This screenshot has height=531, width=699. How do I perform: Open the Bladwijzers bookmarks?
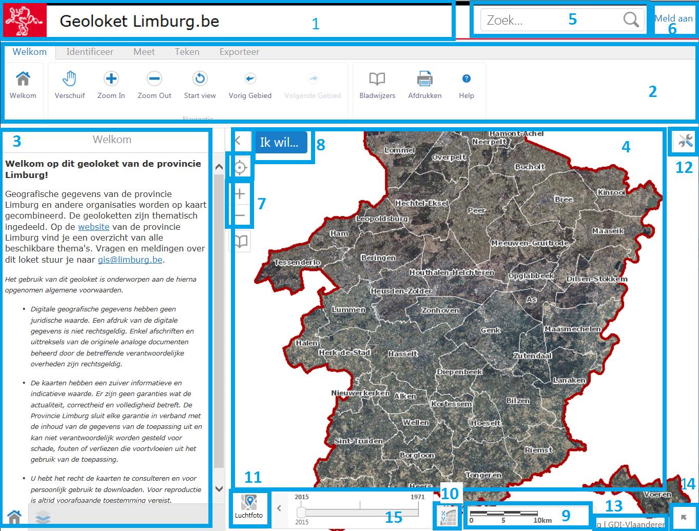[377, 85]
